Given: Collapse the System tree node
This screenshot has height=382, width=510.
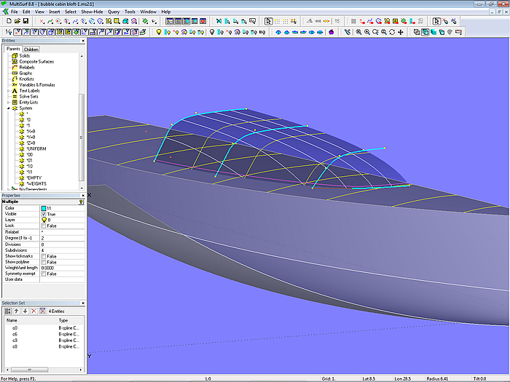Looking at the screenshot, I should click(8, 108).
